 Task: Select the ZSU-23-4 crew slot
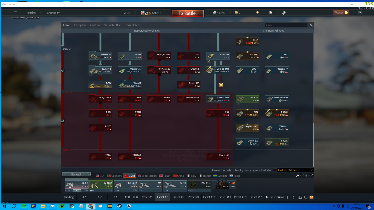[x=199, y=185]
